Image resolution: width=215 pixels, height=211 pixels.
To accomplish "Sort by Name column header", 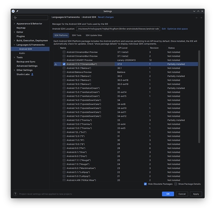I will tap(63, 48).
